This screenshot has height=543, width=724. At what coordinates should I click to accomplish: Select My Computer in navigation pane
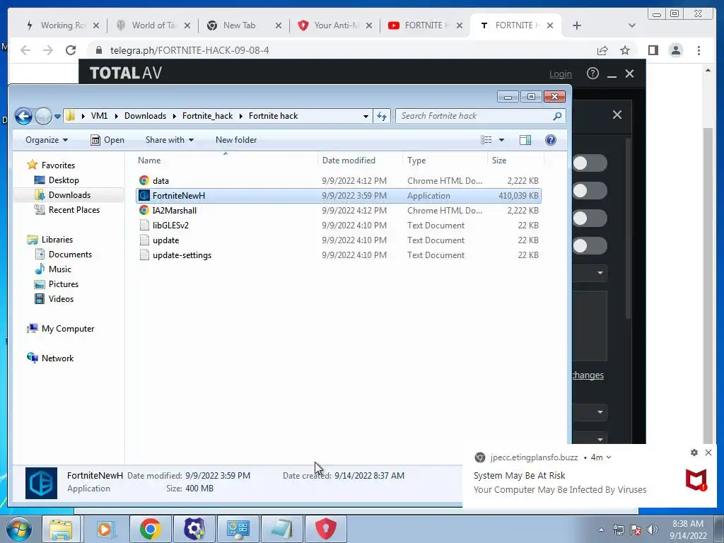(67, 329)
